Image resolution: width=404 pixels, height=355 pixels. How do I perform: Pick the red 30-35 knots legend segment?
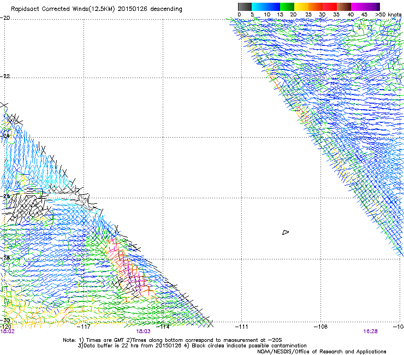coord(330,7)
